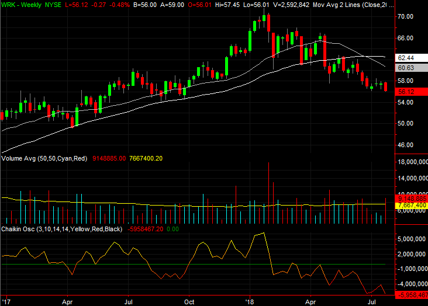The width and height of the screenshot is (428, 306).
Task: Click the red volume value 9148885.00
Action: pyautogui.click(x=109, y=158)
